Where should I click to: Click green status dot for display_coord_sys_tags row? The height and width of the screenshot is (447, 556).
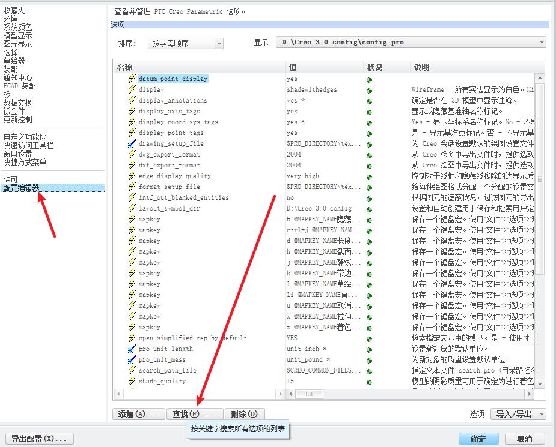pyautogui.click(x=369, y=123)
